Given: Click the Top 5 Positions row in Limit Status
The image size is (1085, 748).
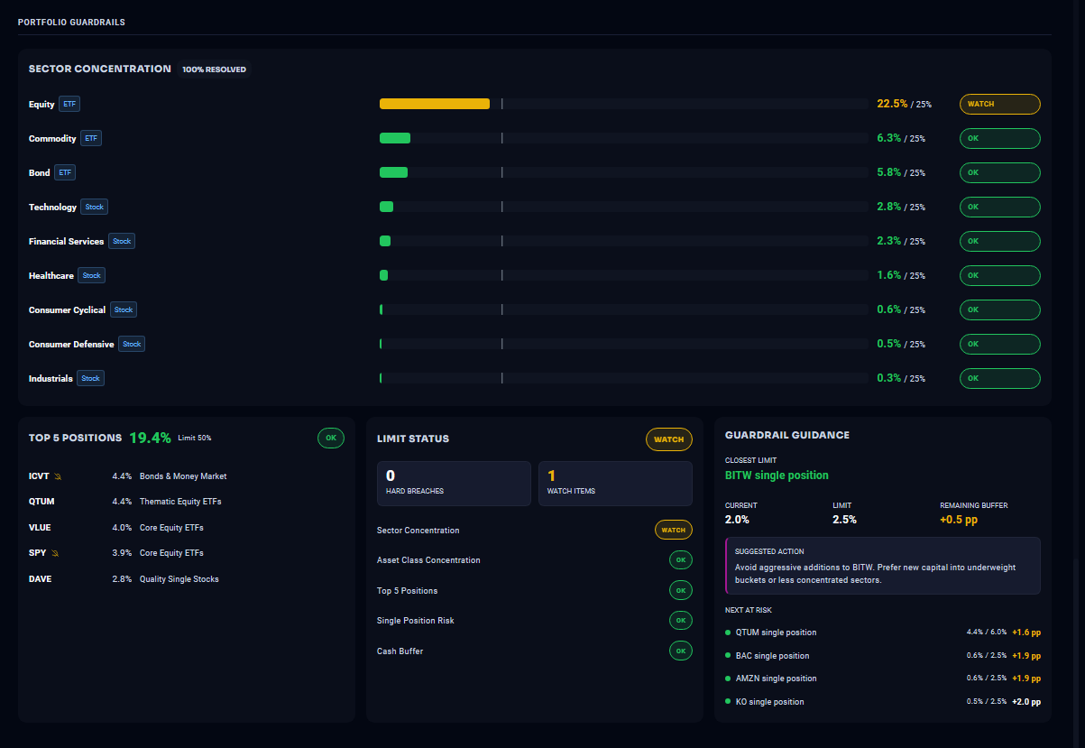Looking at the screenshot, I should coord(535,591).
